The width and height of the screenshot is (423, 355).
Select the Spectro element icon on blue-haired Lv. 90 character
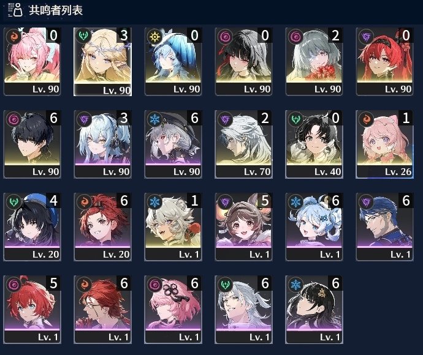[x=154, y=36]
